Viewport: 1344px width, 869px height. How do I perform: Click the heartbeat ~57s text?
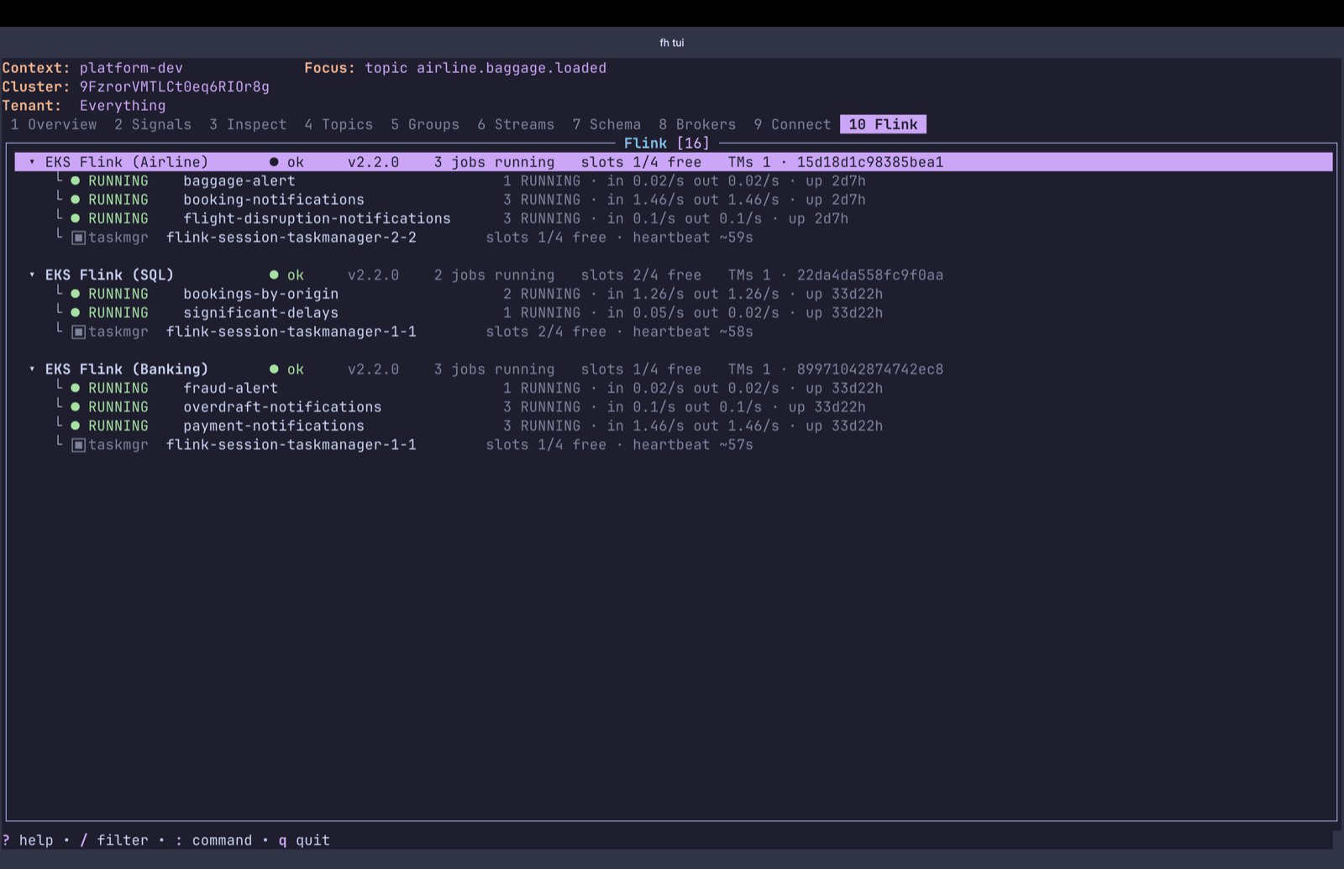pos(693,445)
